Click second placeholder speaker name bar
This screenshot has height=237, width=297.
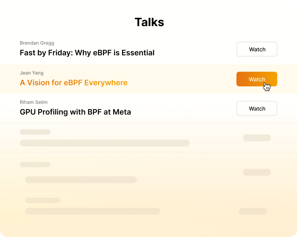(x=35, y=164)
